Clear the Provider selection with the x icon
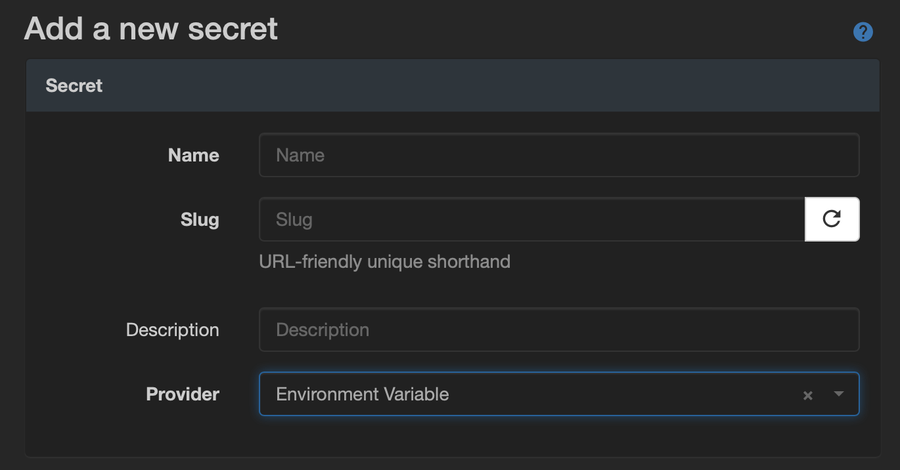 [808, 395]
